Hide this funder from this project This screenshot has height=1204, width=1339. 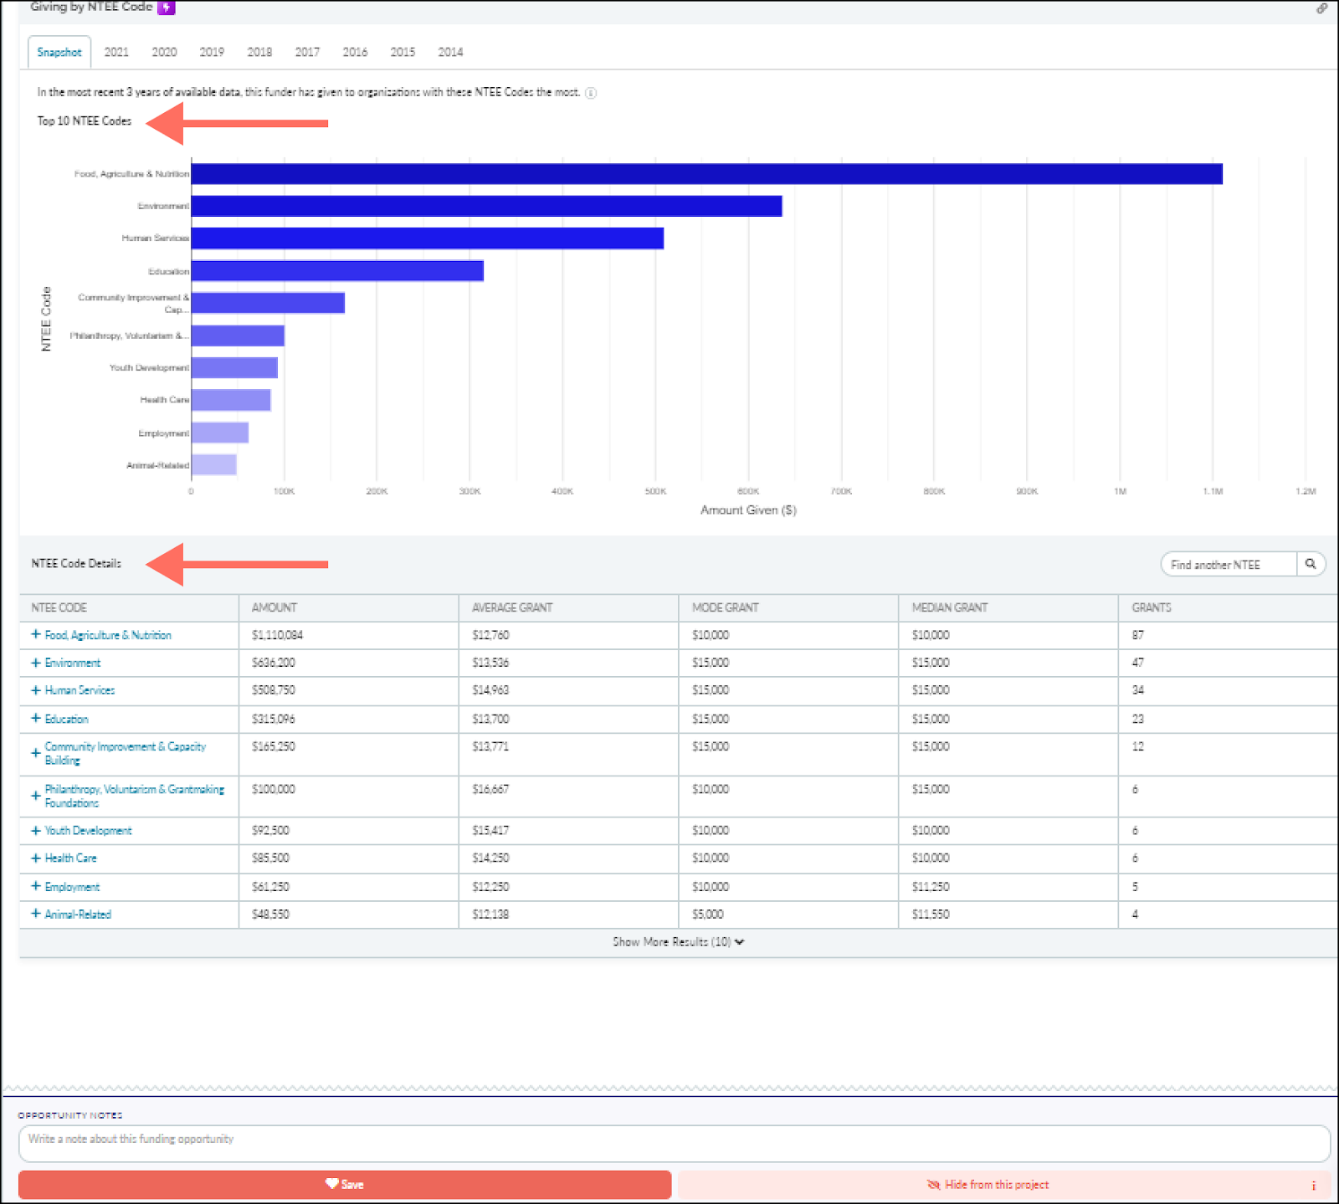[x=996, y=1185]
